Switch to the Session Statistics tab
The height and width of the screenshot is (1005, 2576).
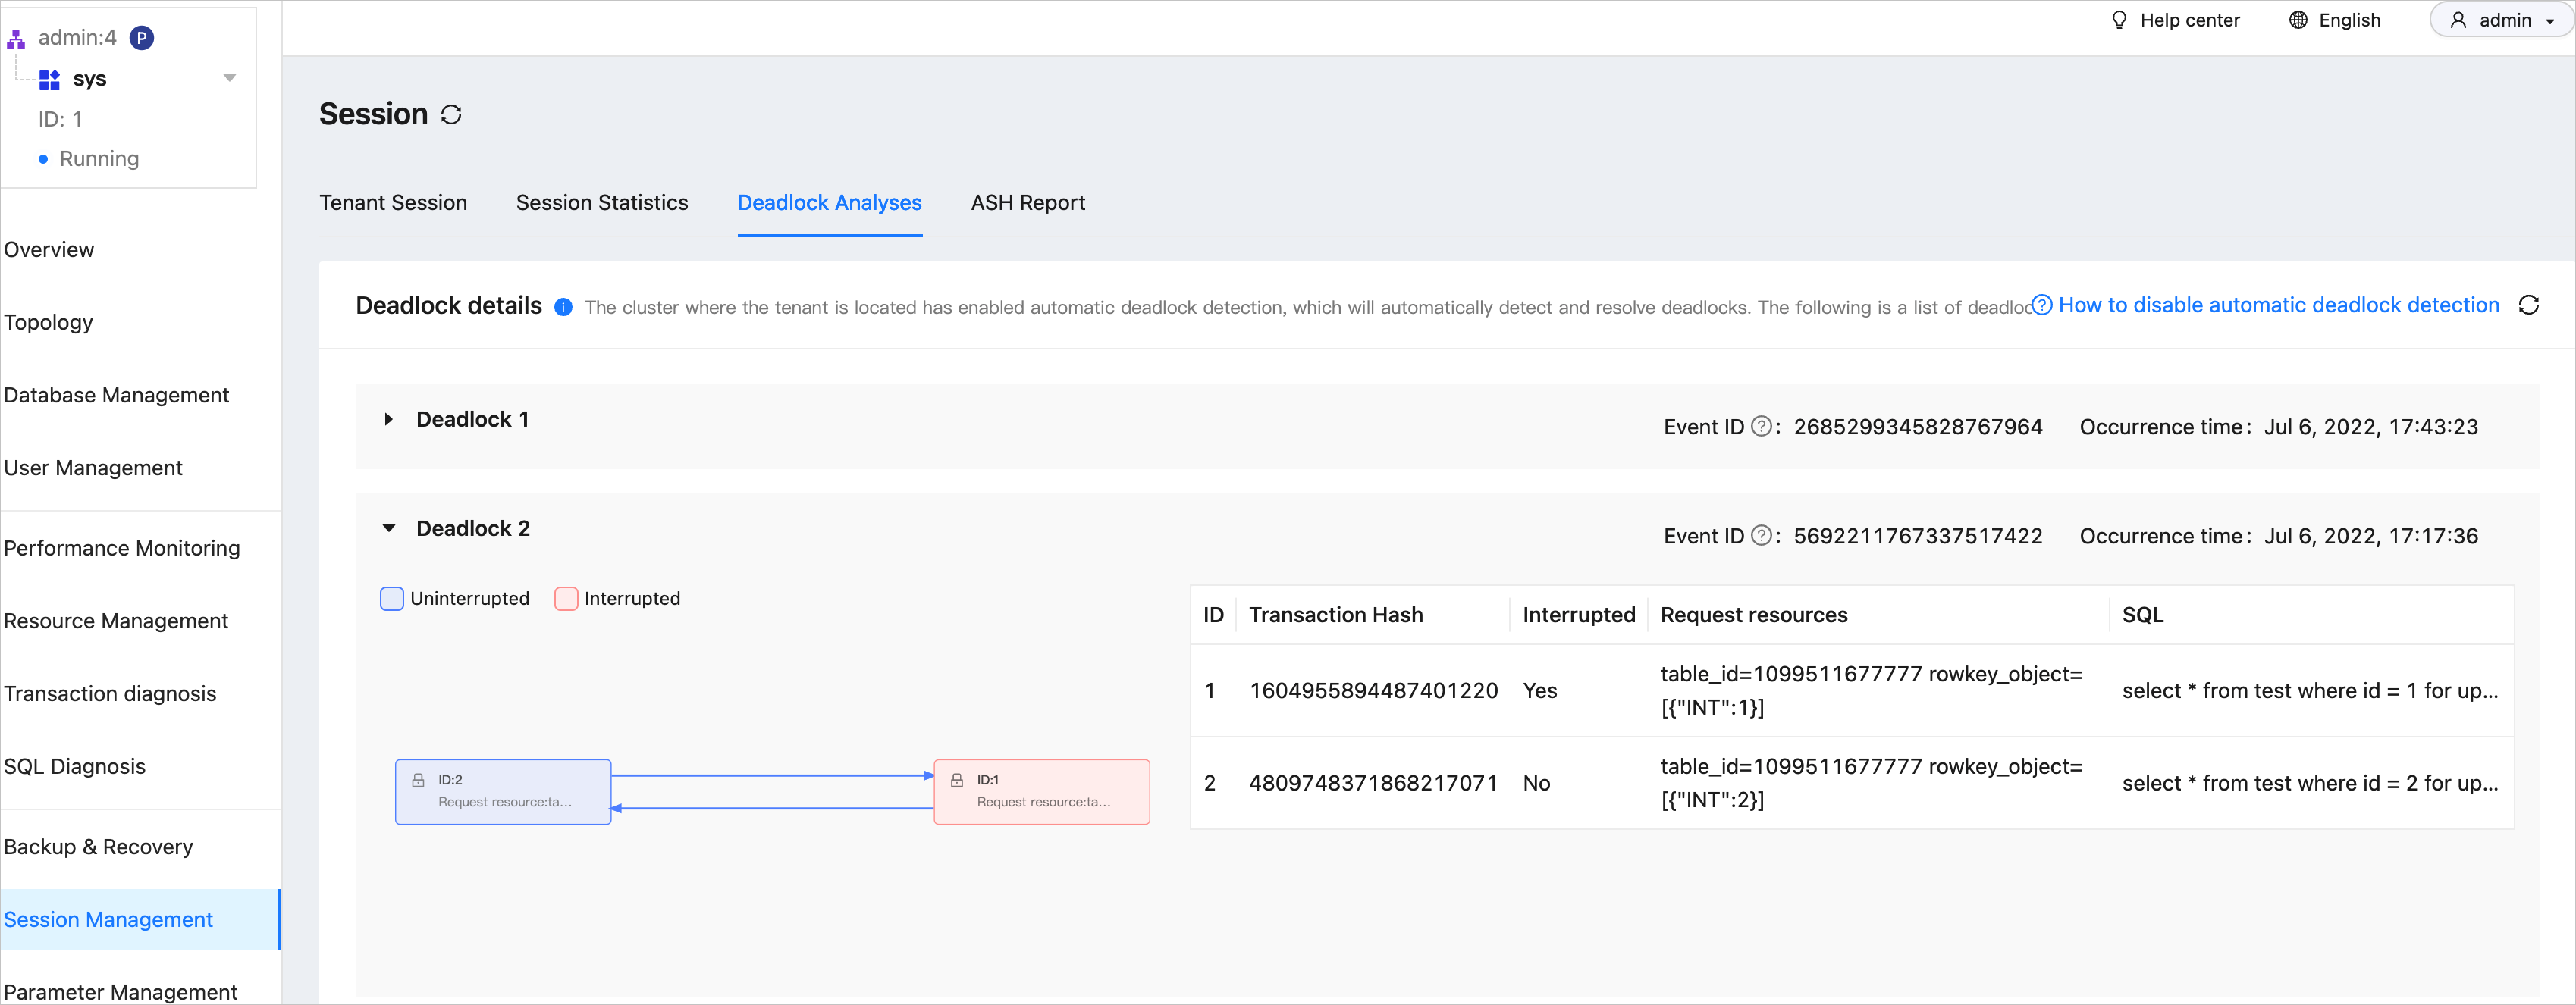point(602,203)
